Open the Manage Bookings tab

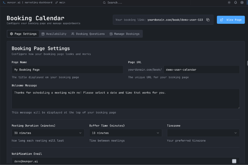pyautogui.click(x=125, y=34)
